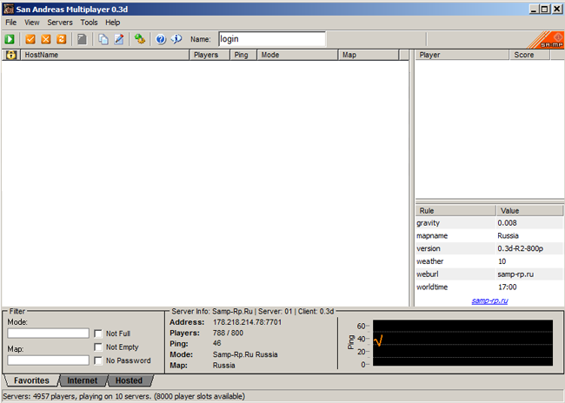Image resolution: width=565 pixels, height=403 pixels.
Task: Open the Servers menu
Action: pos(60,23)
